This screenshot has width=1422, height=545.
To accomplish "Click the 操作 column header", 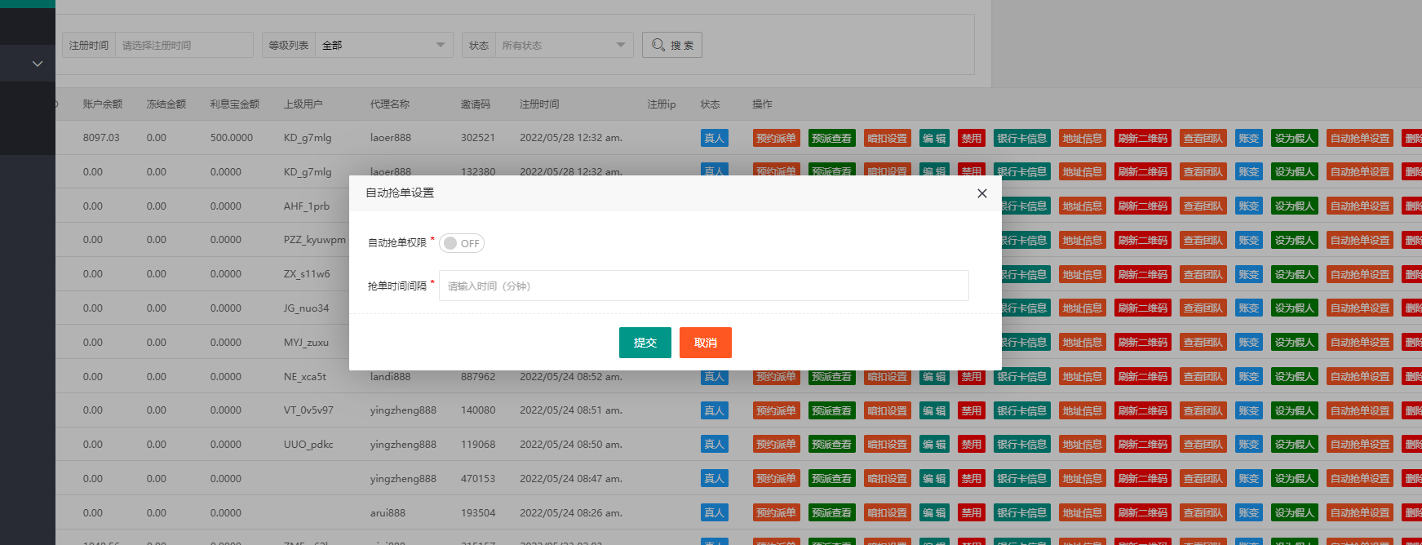I will point(762,104).
